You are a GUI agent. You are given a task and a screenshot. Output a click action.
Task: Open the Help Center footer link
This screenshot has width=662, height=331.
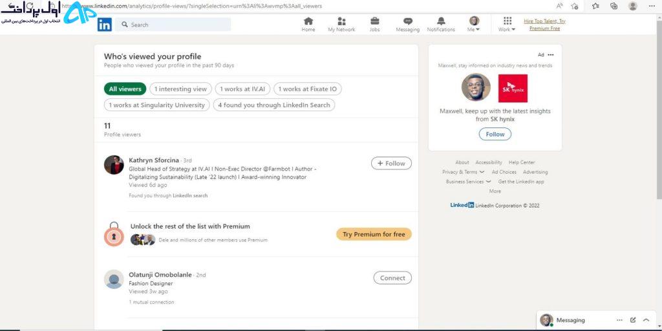coord(522,162)
